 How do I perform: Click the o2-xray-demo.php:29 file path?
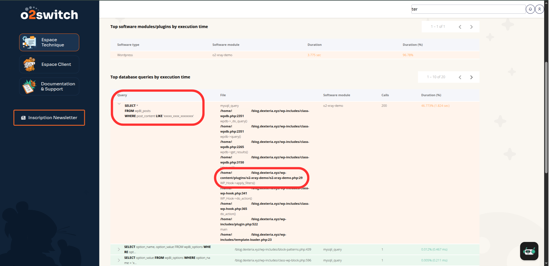pos(261,175)
